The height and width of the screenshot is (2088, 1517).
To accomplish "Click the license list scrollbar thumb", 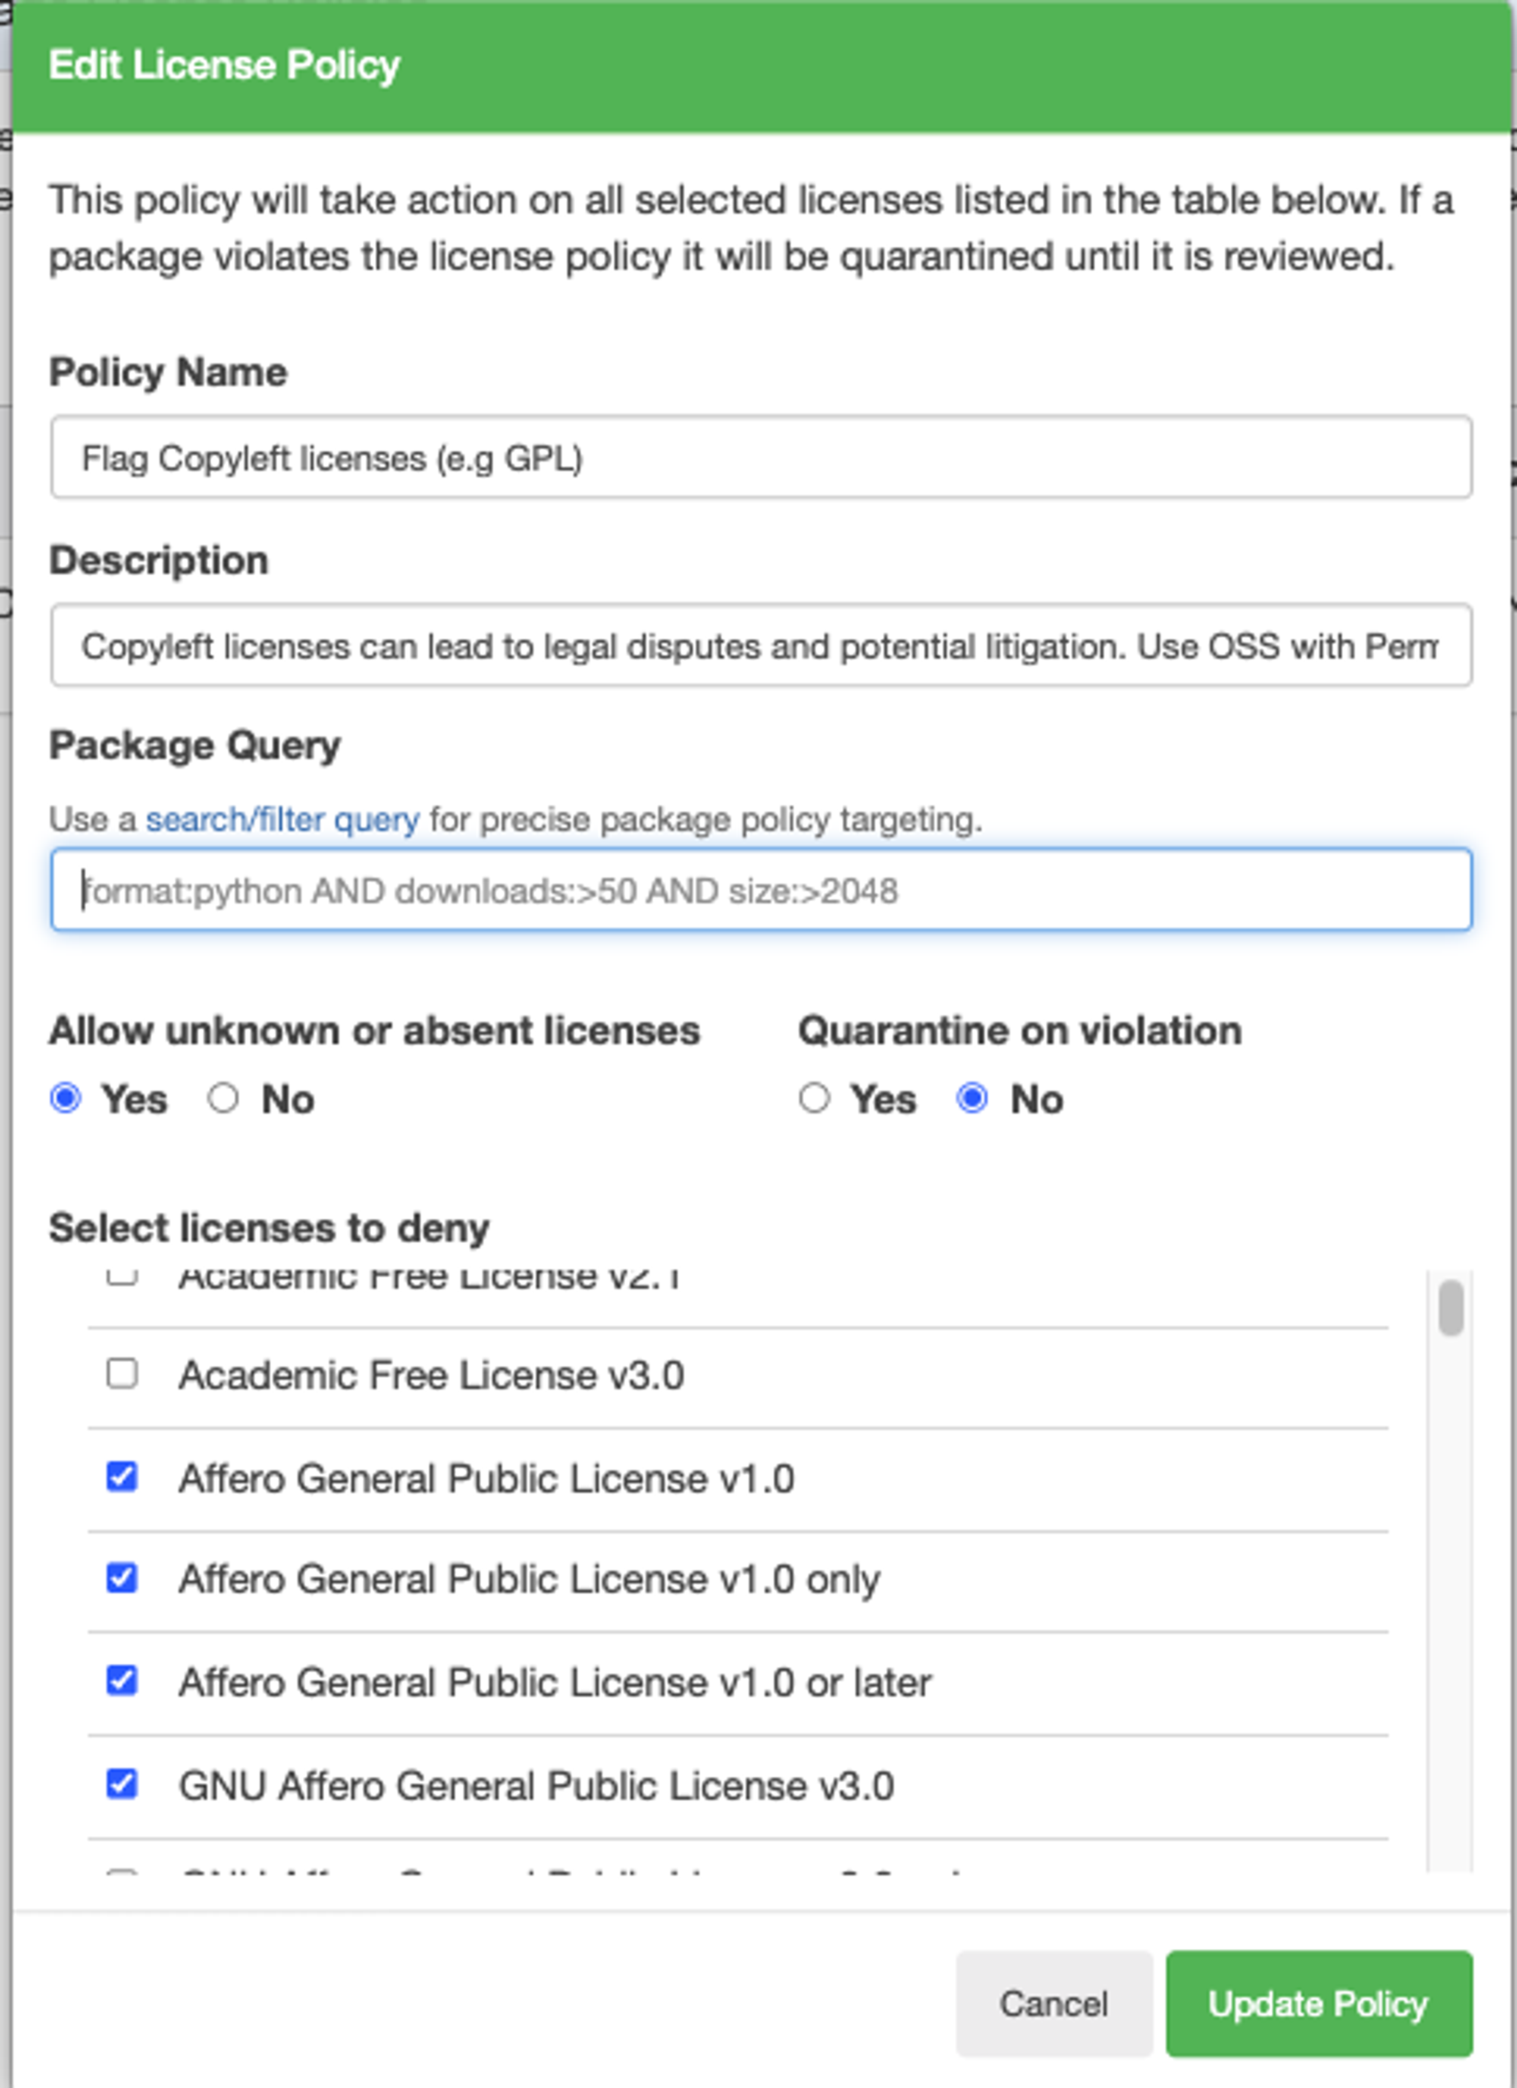I will 1451,1307.
